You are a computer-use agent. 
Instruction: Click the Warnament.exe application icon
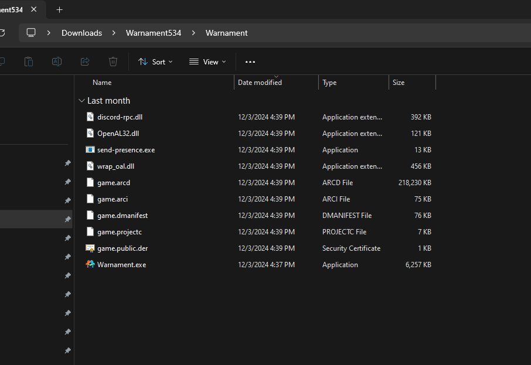click(x=90, y=265)
